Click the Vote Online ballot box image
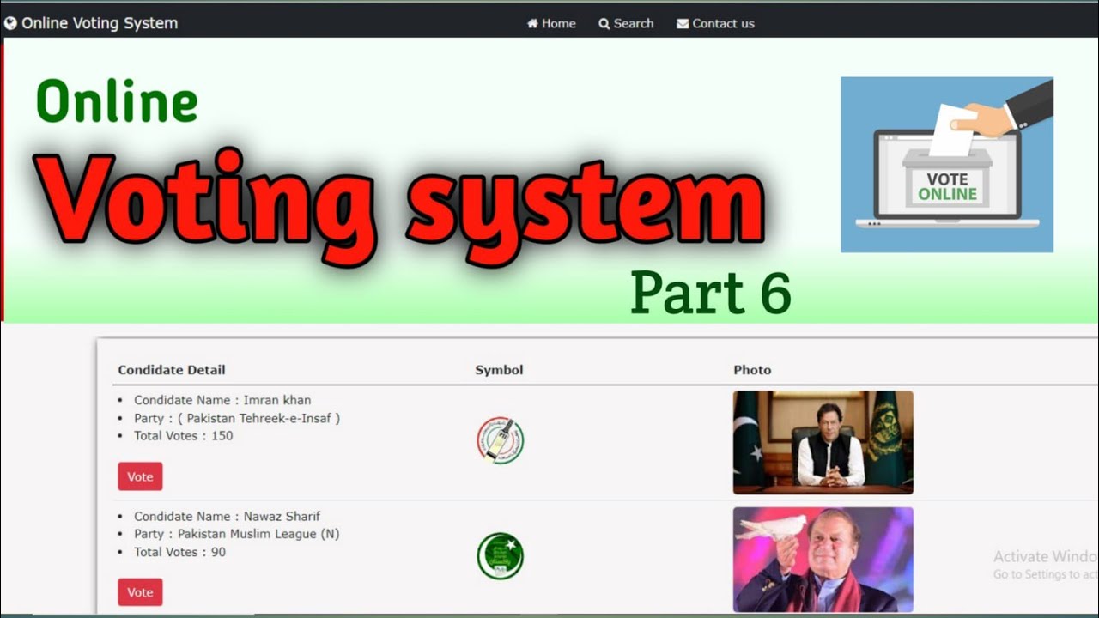This screenshot has width=1099, height=618. (947, 165)
